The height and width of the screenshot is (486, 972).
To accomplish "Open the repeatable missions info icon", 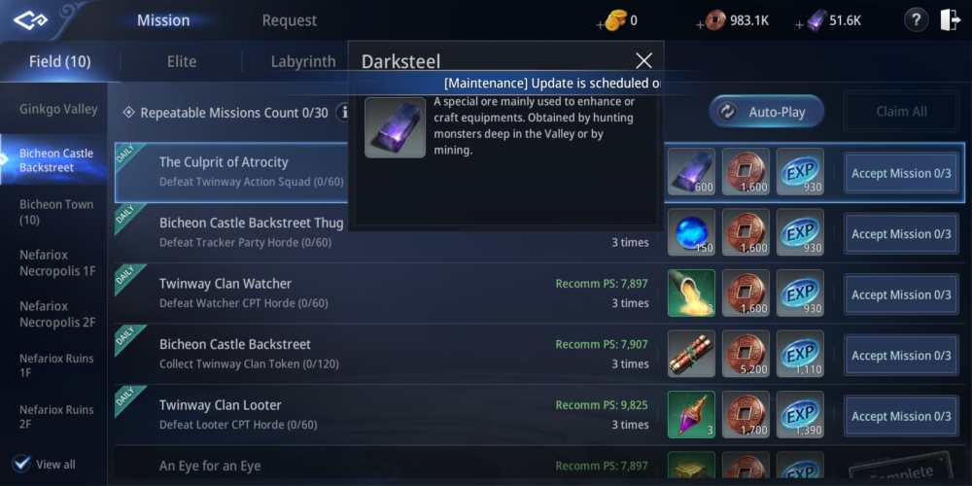I will pos(344,113).
